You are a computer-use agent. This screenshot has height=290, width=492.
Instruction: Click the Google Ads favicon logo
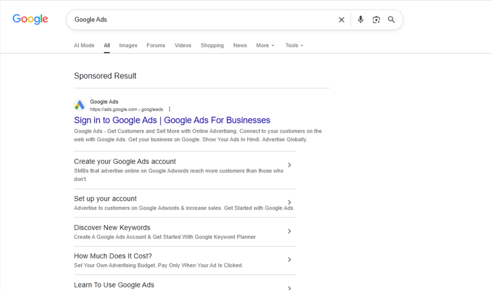[80, 105]
